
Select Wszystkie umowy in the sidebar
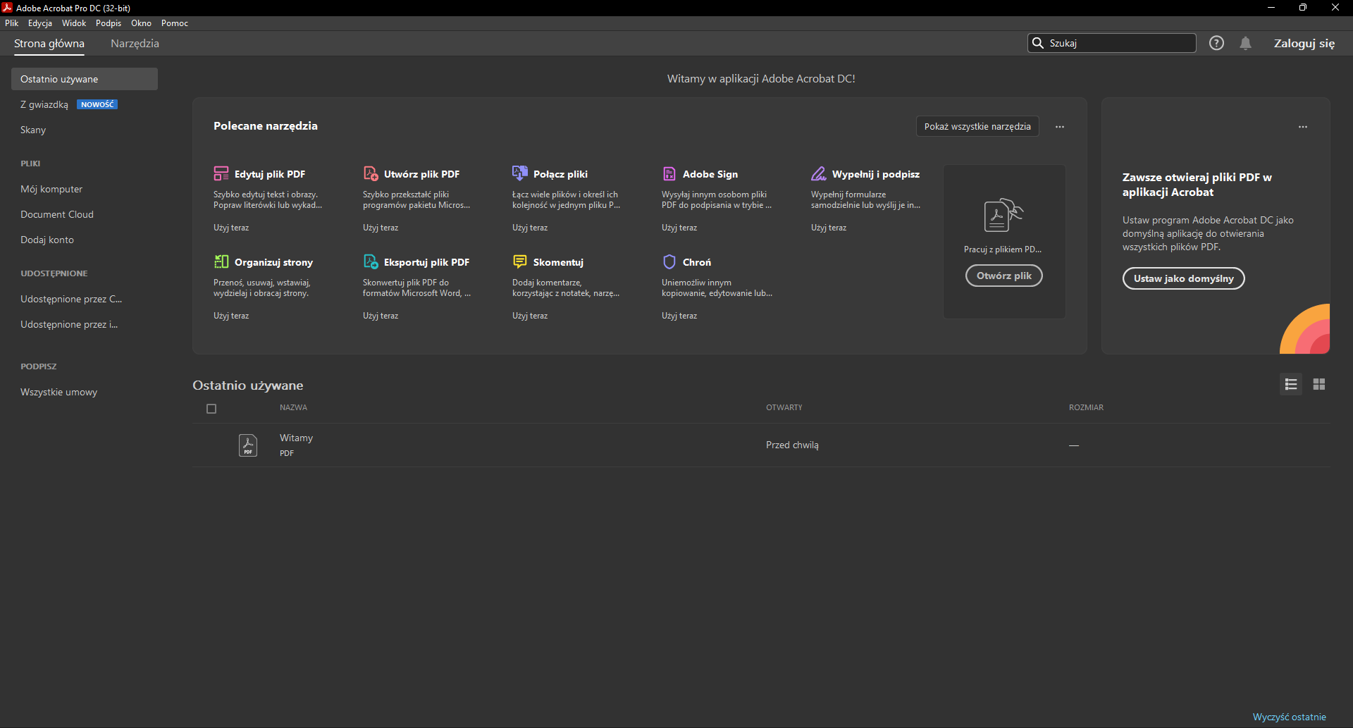point(59,392)
